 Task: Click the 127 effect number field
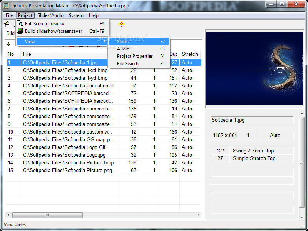220,151
